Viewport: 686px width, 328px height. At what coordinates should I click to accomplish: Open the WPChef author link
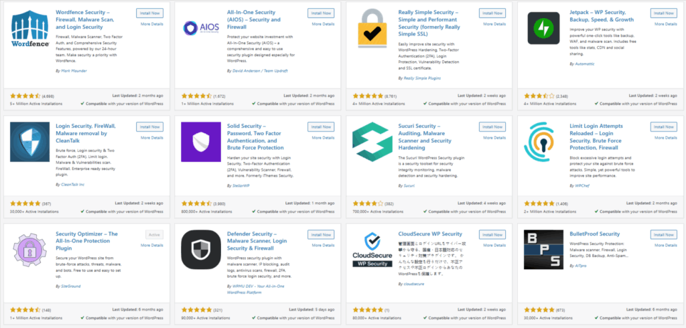[x=581, y=185]
